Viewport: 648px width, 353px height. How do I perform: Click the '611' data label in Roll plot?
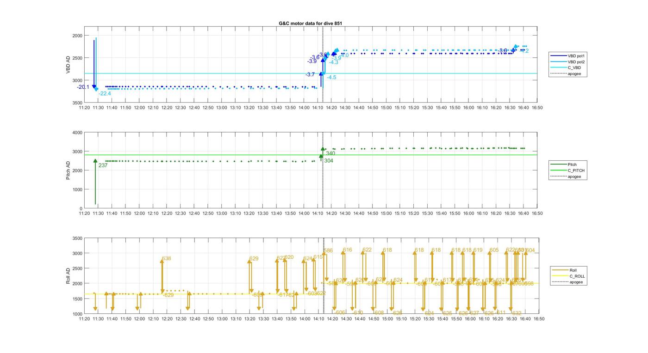click(x=501, y=312)
